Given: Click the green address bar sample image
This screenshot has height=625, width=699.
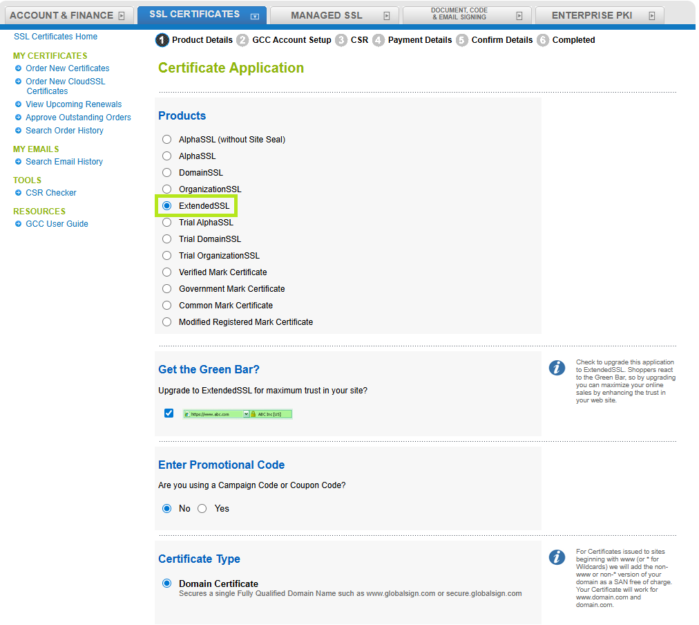Looking at the screenshot, I should click(x=238, y=414).
